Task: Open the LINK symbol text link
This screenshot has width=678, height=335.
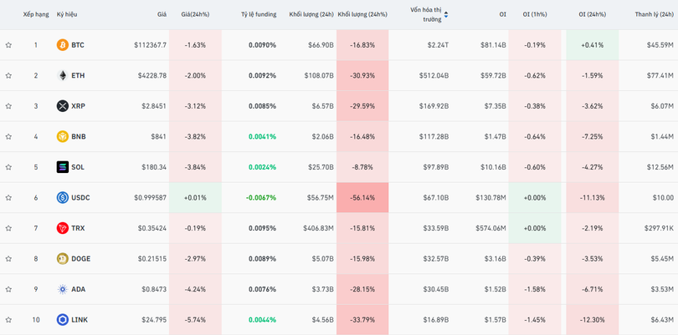Action: (80, 320)
